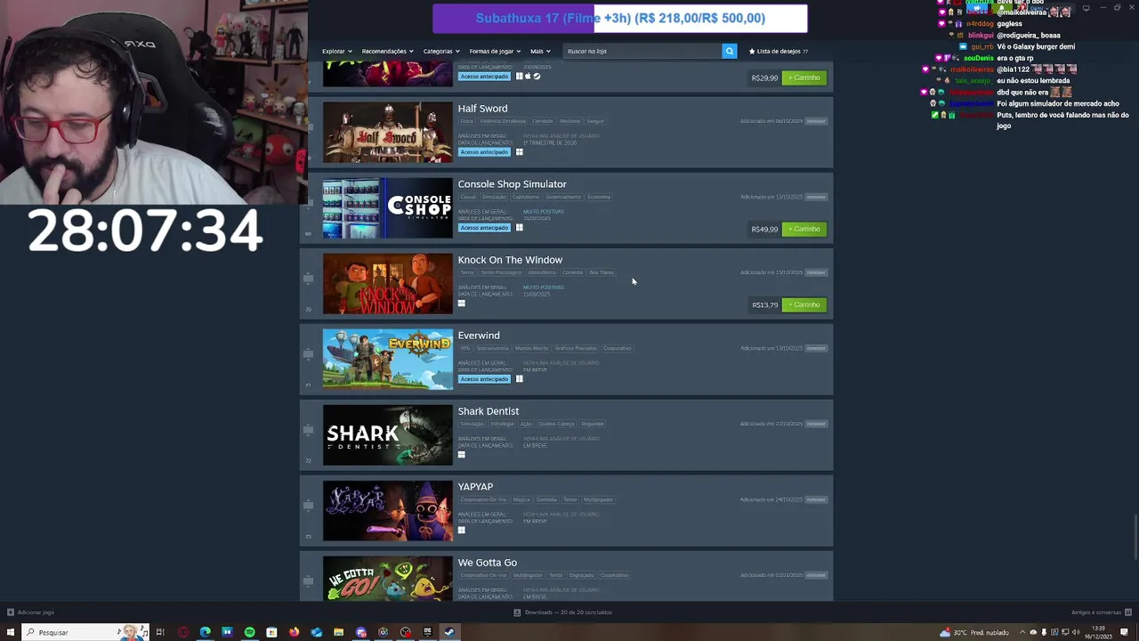Screen dimensions: 1139x641
Task: Expand the Mais dropdown
Action: (x=540, y=51)
